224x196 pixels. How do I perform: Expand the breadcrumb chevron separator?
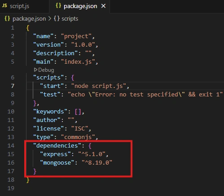coord(50,19)
